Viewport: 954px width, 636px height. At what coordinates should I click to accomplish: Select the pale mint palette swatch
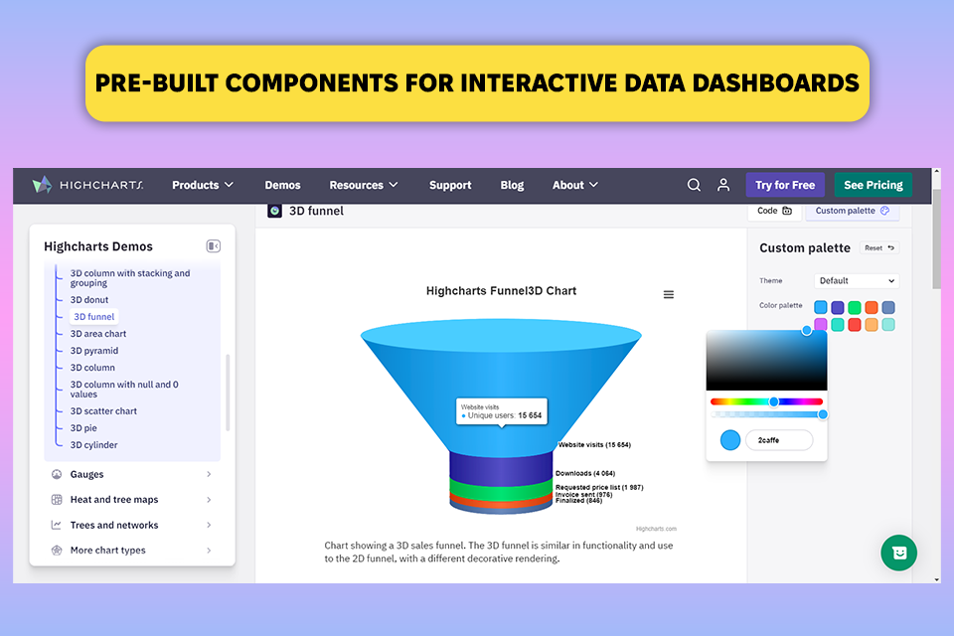(888, 324)
